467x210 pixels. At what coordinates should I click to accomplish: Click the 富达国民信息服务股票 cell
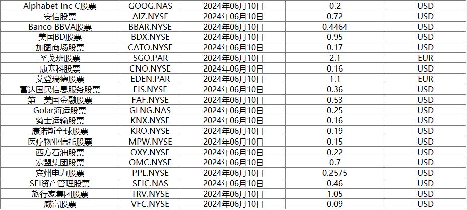point(60,89)
